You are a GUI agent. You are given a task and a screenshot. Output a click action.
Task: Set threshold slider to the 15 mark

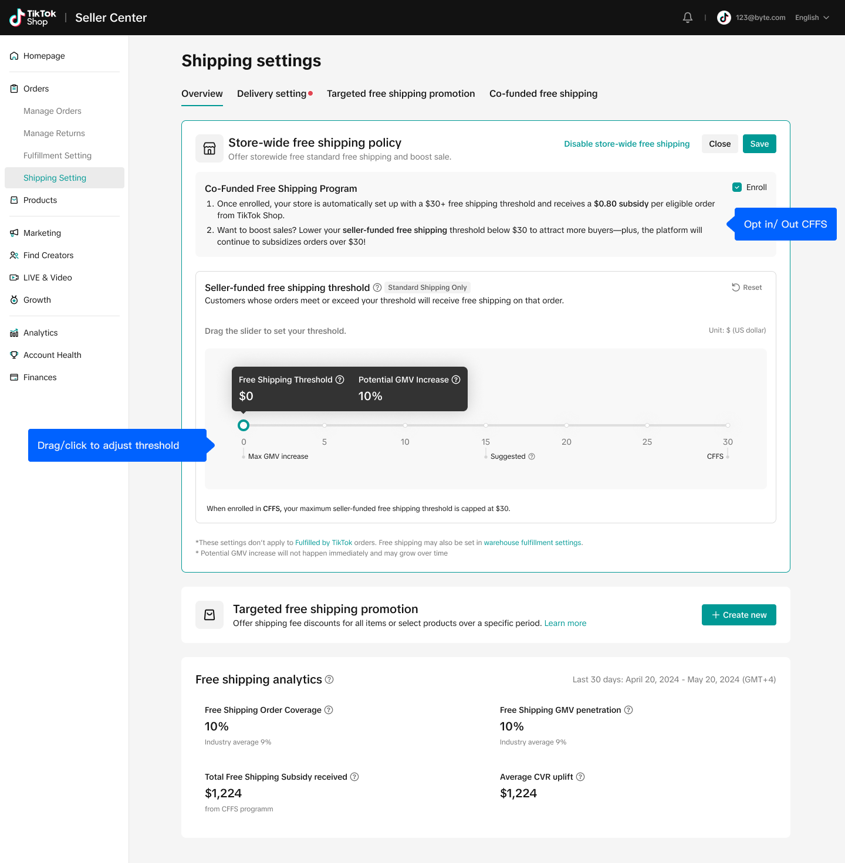pyautogui.click(x=486, y=425)
